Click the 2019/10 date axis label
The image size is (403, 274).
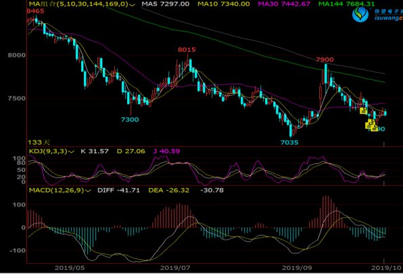386,268
